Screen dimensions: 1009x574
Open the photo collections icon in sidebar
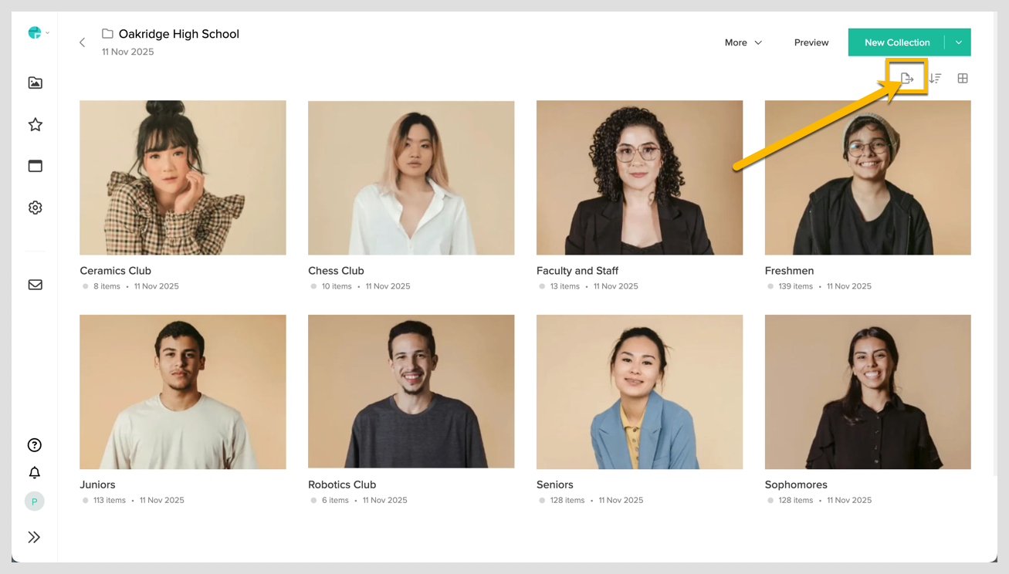(x=36, y=83)
